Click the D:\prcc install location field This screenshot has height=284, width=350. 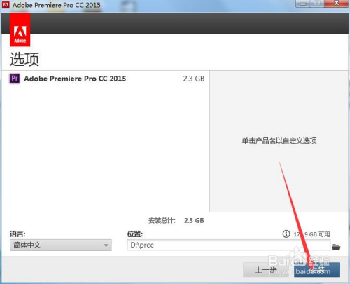(x=229, y=245)
